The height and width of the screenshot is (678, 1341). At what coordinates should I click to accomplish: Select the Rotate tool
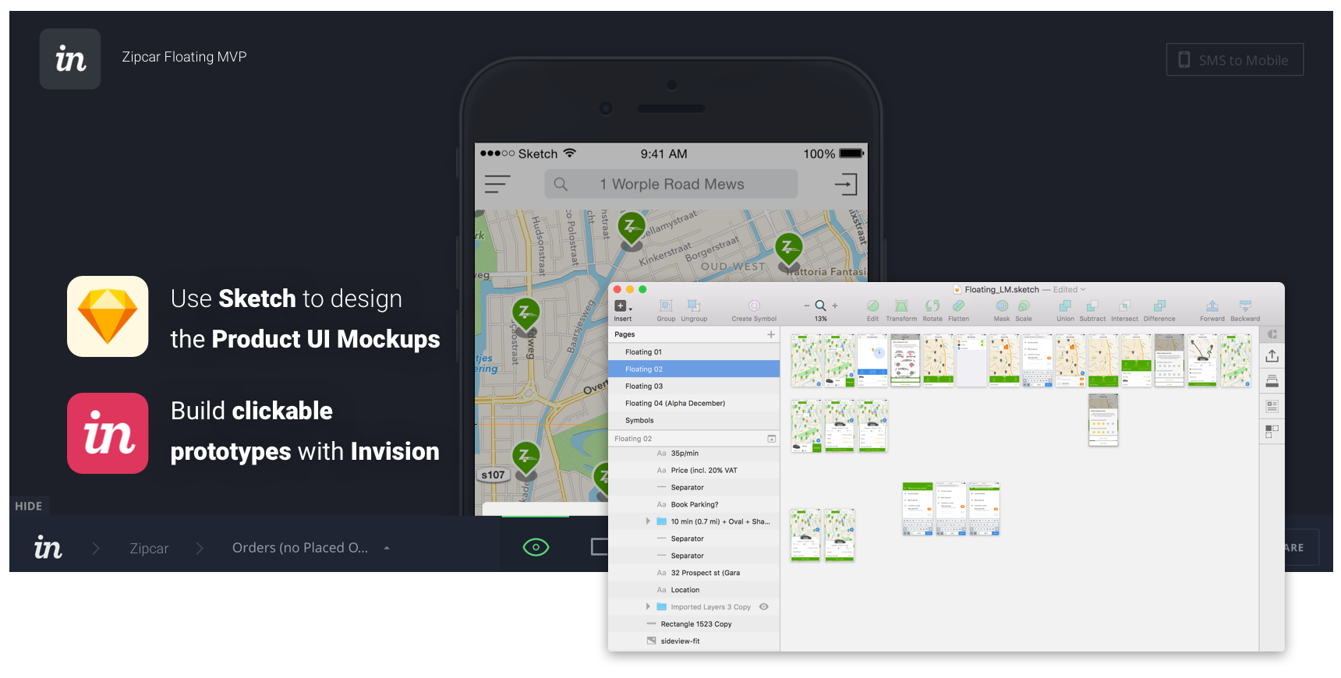(932, 310)
